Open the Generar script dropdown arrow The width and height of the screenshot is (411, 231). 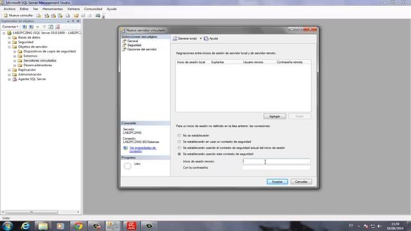(201, 38)
